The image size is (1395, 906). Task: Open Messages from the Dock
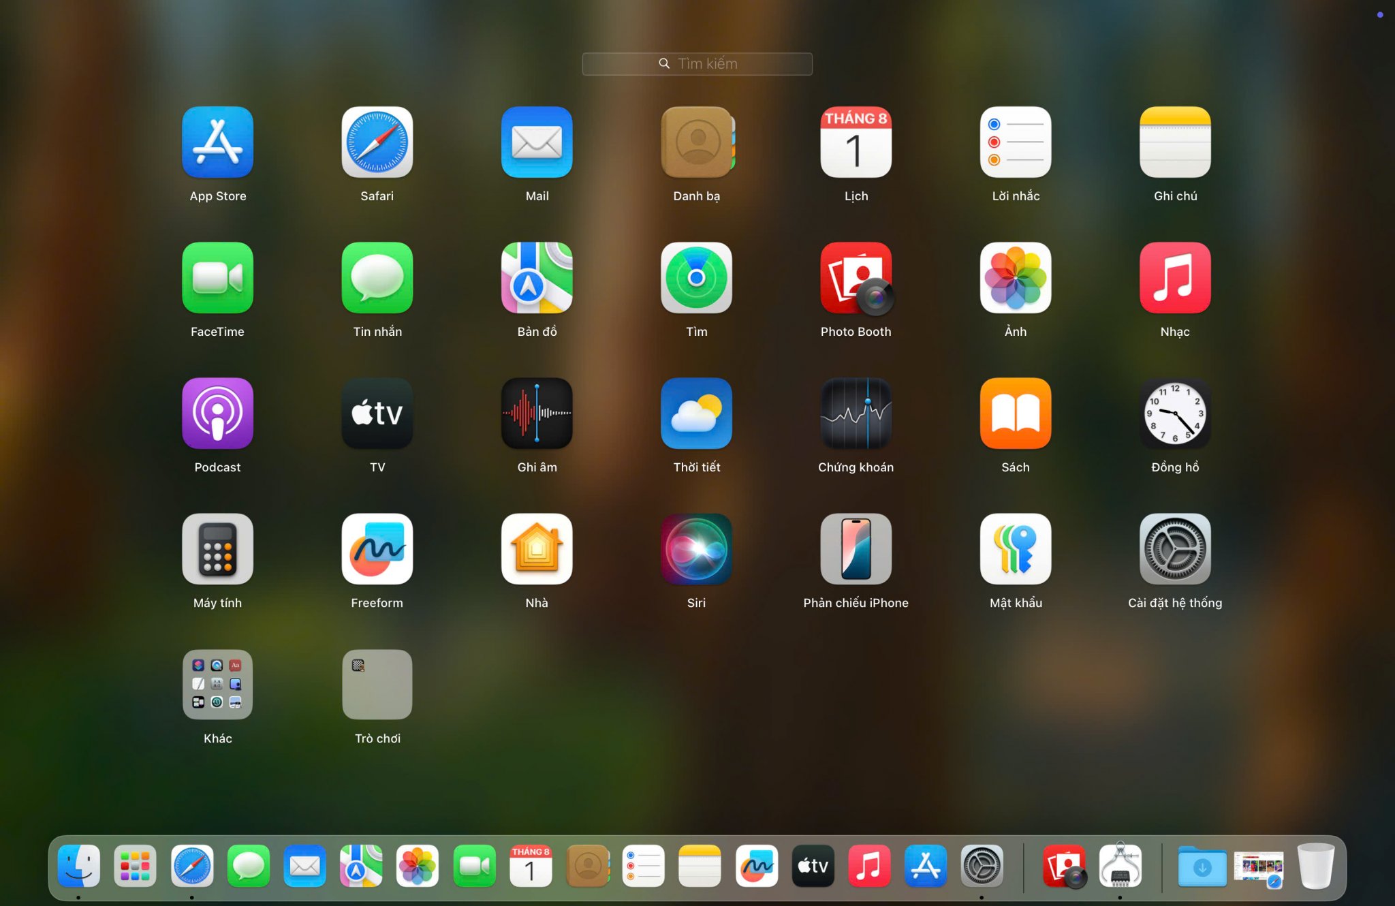[248, 866]
